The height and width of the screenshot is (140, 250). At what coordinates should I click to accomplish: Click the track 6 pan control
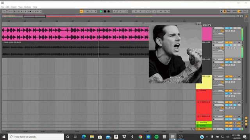(237, 105)
